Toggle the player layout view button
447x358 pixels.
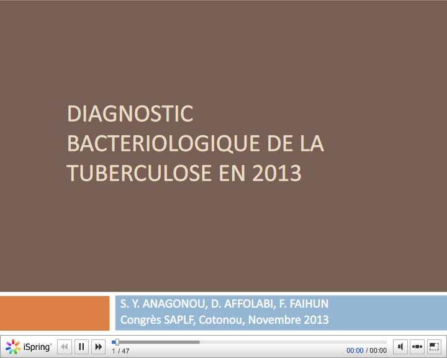pyautogui.click(x=417, y=347)
